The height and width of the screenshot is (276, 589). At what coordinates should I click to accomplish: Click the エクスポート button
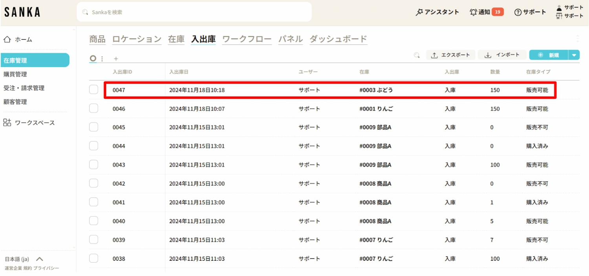point(451,55)
